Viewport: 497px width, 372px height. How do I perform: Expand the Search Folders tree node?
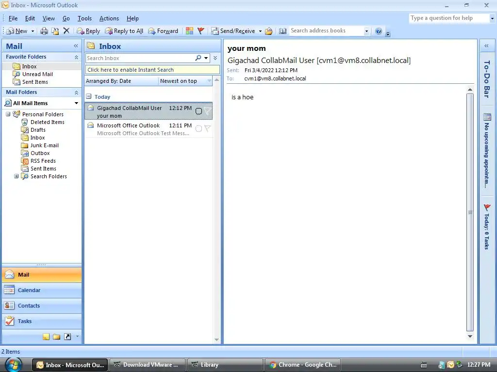[x=16, y=176]
